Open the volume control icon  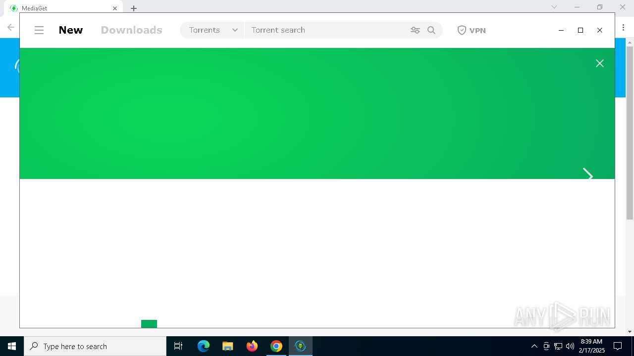tap(570, 346)
